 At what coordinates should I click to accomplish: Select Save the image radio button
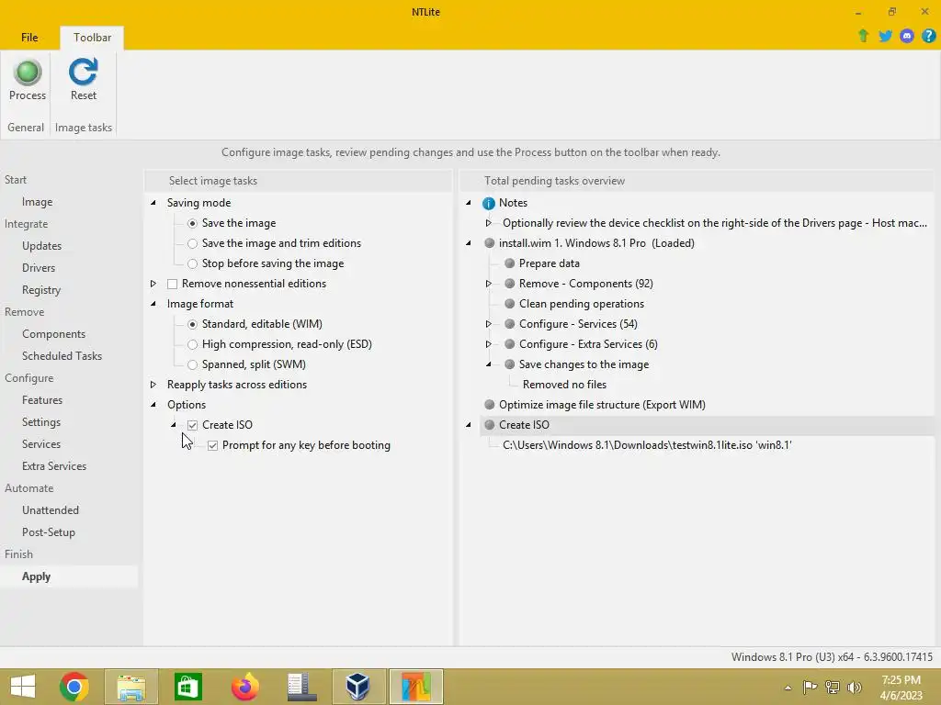point(192,224)
